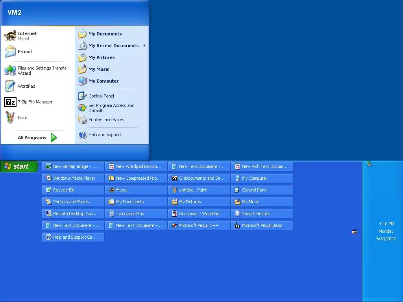
Task: Open Set Program Access and Defaults
Action: pos(112,108)
